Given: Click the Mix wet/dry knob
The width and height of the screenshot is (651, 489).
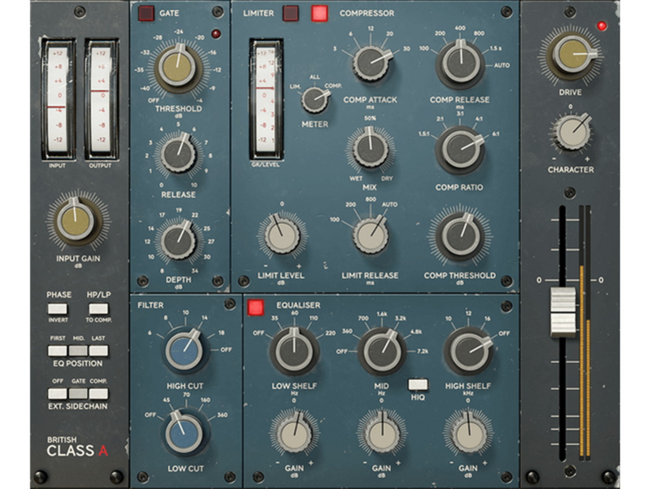Looking at the screenshot, I should pyautogui.click(x=370, y=148).
